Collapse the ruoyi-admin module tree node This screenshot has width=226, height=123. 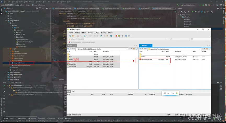(6, 21)
